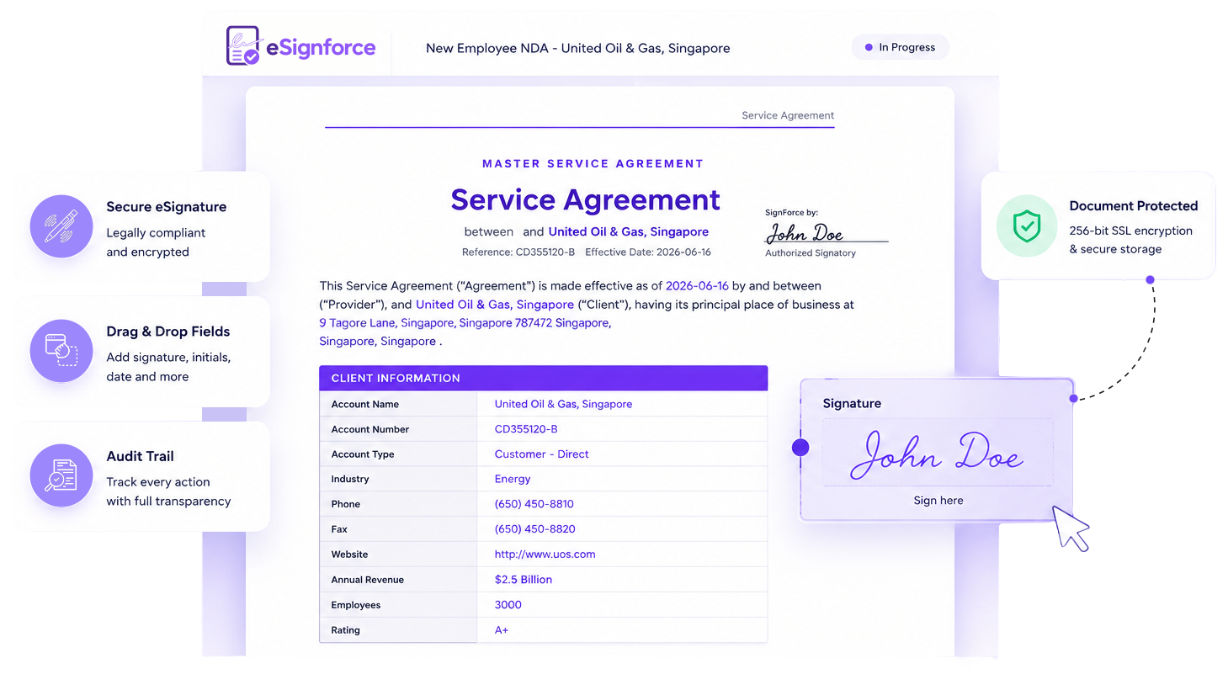1228x690 pixels.
Task: Click the New Employee NDA document title
Action: click(578, 48)
